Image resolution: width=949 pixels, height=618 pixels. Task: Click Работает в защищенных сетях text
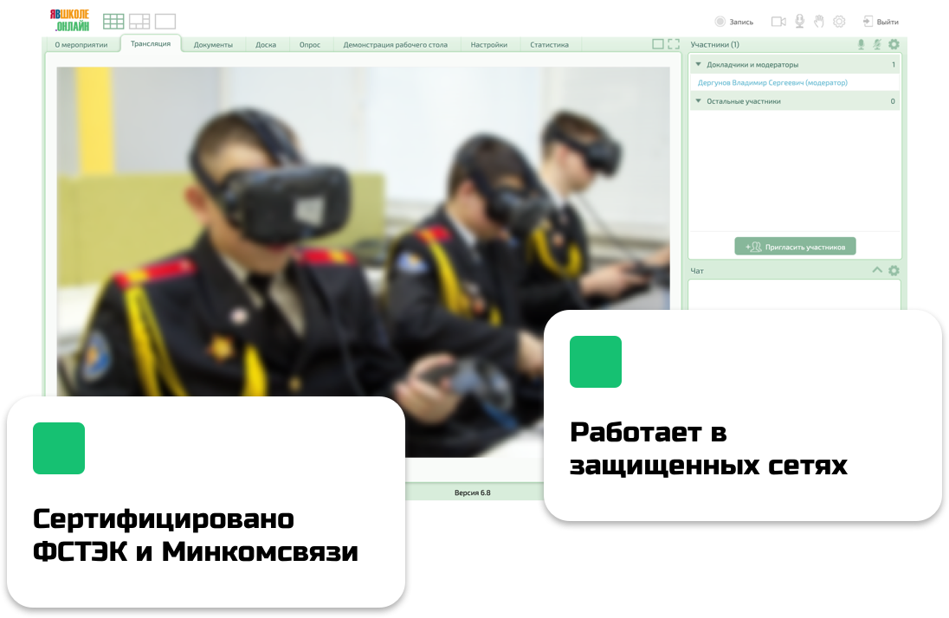pos(709,449)
